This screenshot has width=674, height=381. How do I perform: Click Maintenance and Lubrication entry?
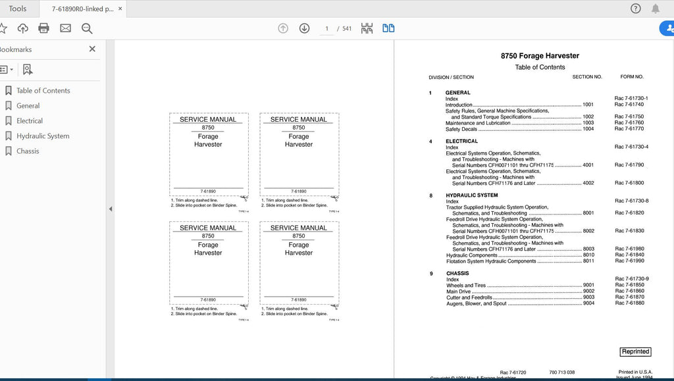pos(519,123)
